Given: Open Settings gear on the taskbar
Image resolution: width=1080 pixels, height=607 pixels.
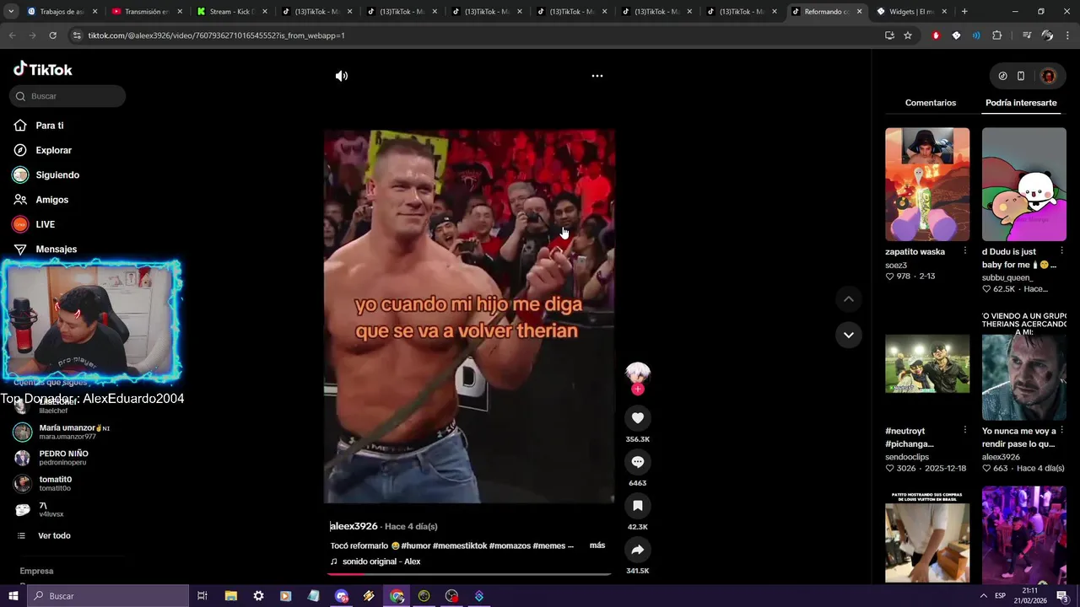Looking at the screenshot, I should (258, 596).
